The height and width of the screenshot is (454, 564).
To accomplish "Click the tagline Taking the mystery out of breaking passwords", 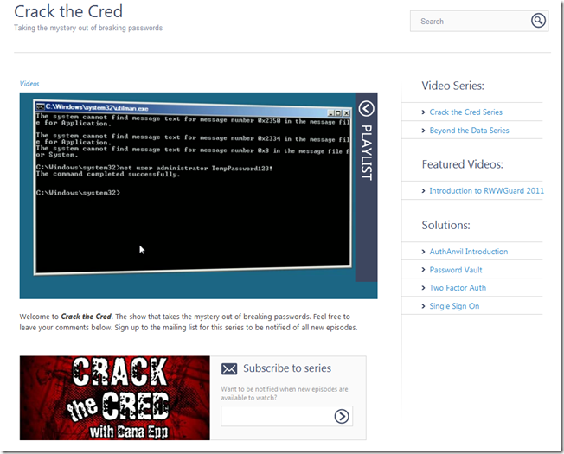I will pos(88,28).
